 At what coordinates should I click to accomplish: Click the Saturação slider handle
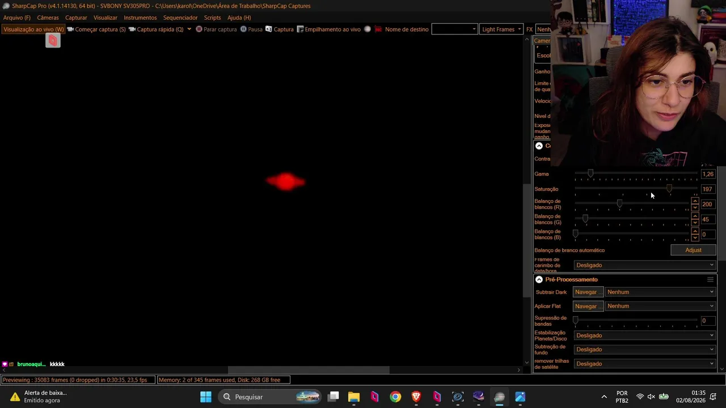click(669, 189)
